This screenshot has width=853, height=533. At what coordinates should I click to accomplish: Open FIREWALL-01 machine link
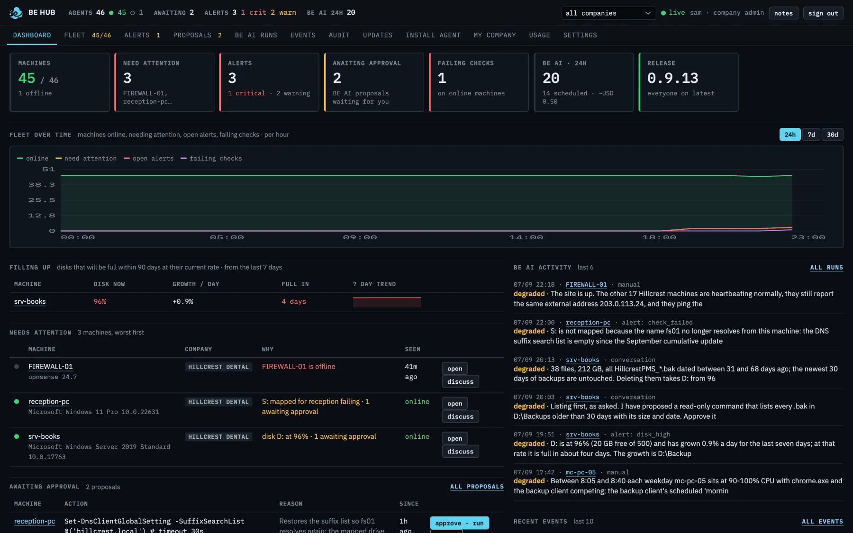point(50,366)
